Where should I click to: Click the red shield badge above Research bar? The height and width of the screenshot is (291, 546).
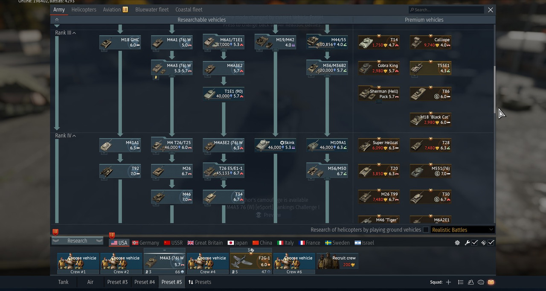55,232
